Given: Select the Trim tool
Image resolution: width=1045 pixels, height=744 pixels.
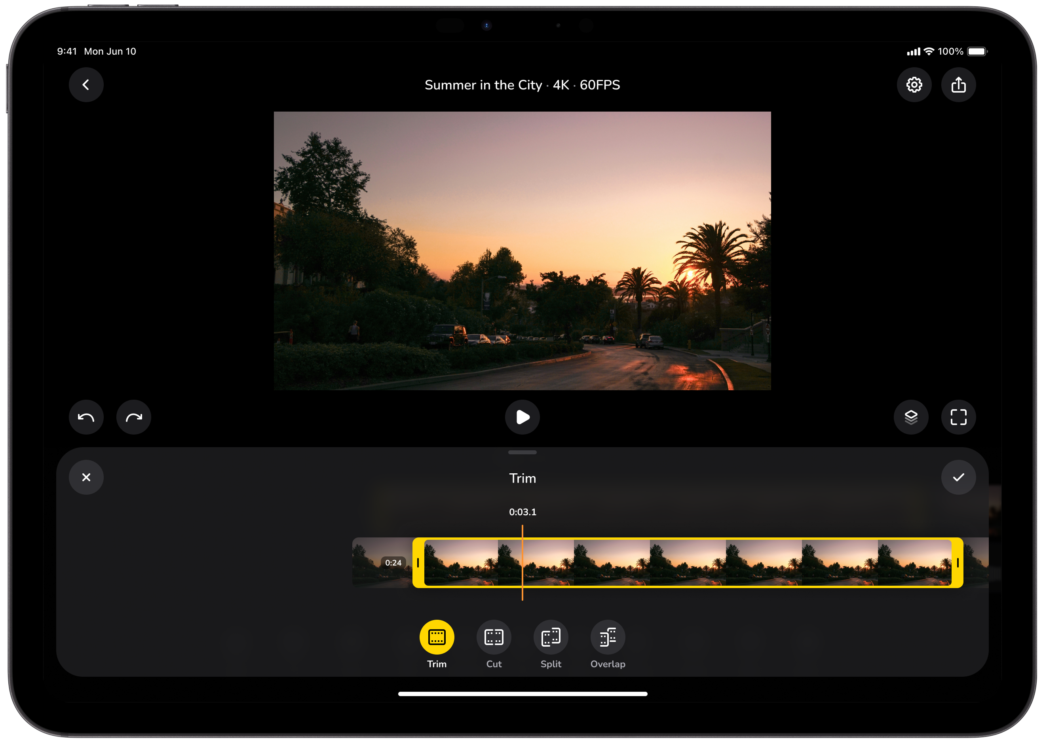Looking at the screenshot, I should point(437,637).
